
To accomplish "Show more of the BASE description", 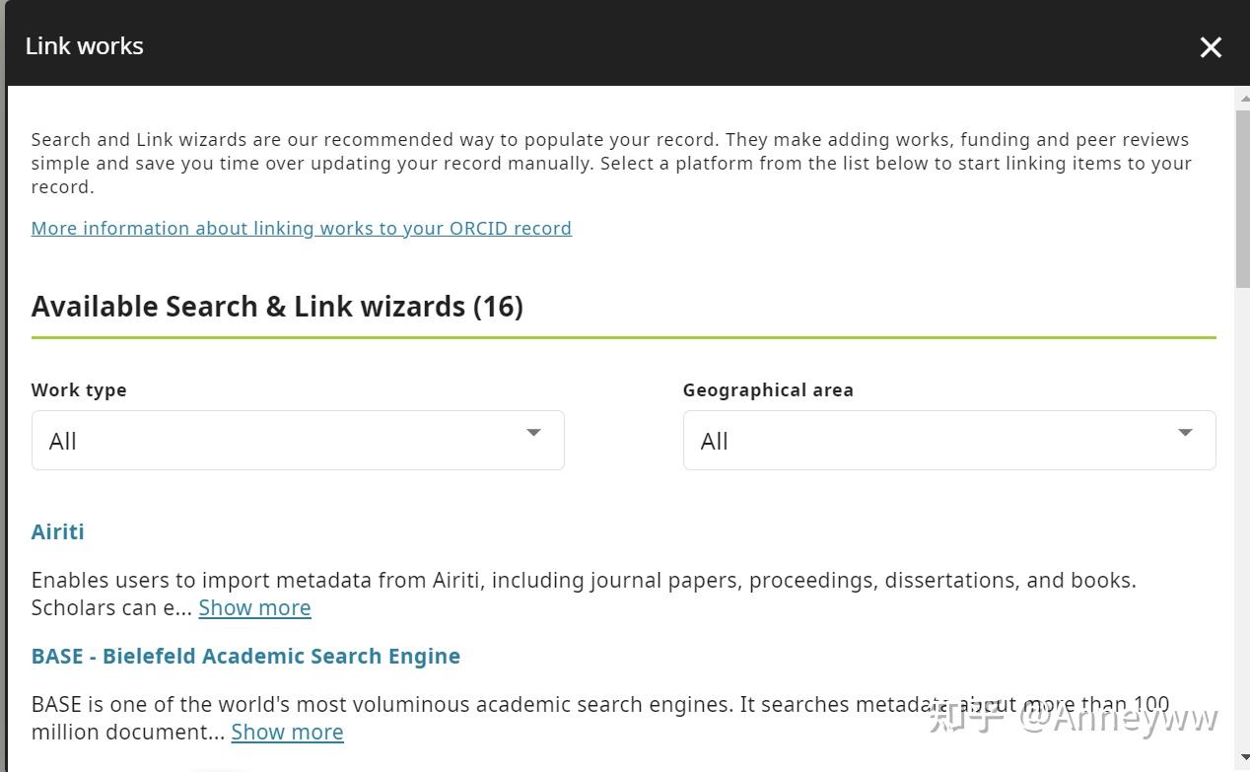I will pyautogui.click(x=287, y=732).
